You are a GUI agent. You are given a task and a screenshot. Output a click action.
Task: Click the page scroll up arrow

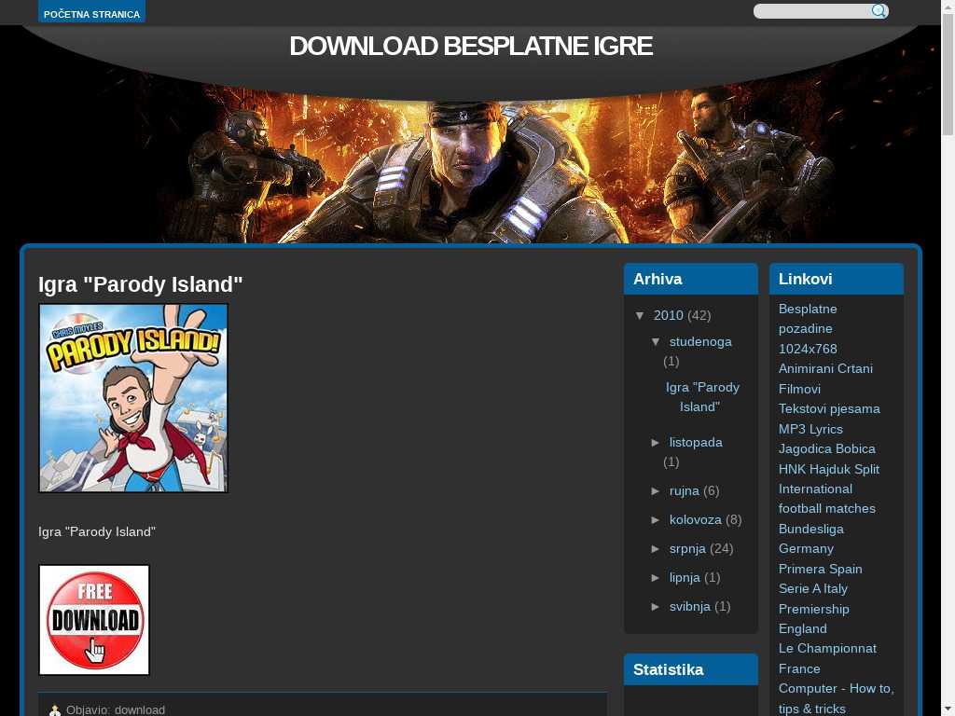(x=948, y=7)
